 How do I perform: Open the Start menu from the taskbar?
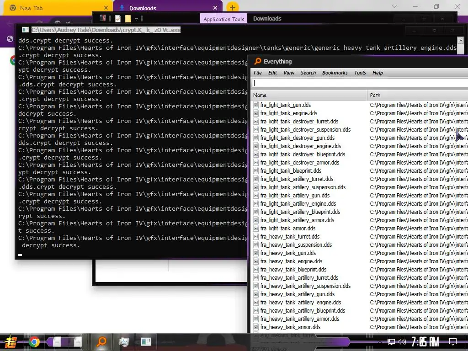(x=11, y=342)
